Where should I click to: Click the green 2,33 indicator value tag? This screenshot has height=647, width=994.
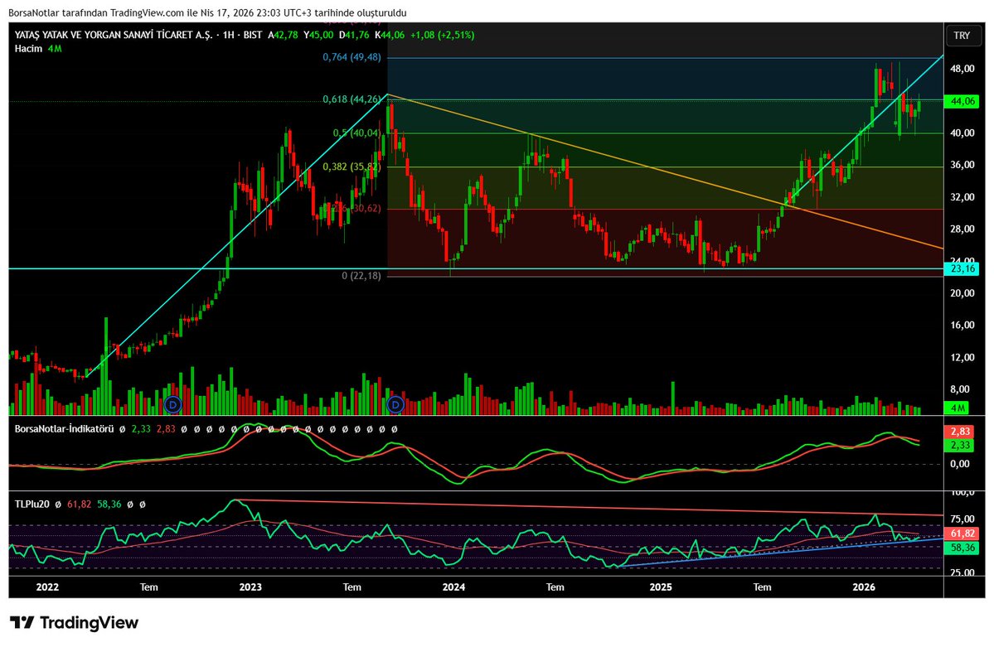pos(960,446)
